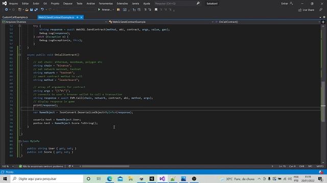Expand the Anexar dropdown arrow
The width and height of the screenshot is (327, 183).
[113, 10]
